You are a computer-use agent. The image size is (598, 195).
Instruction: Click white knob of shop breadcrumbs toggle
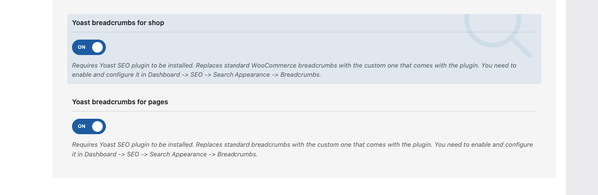pos(98,47)
